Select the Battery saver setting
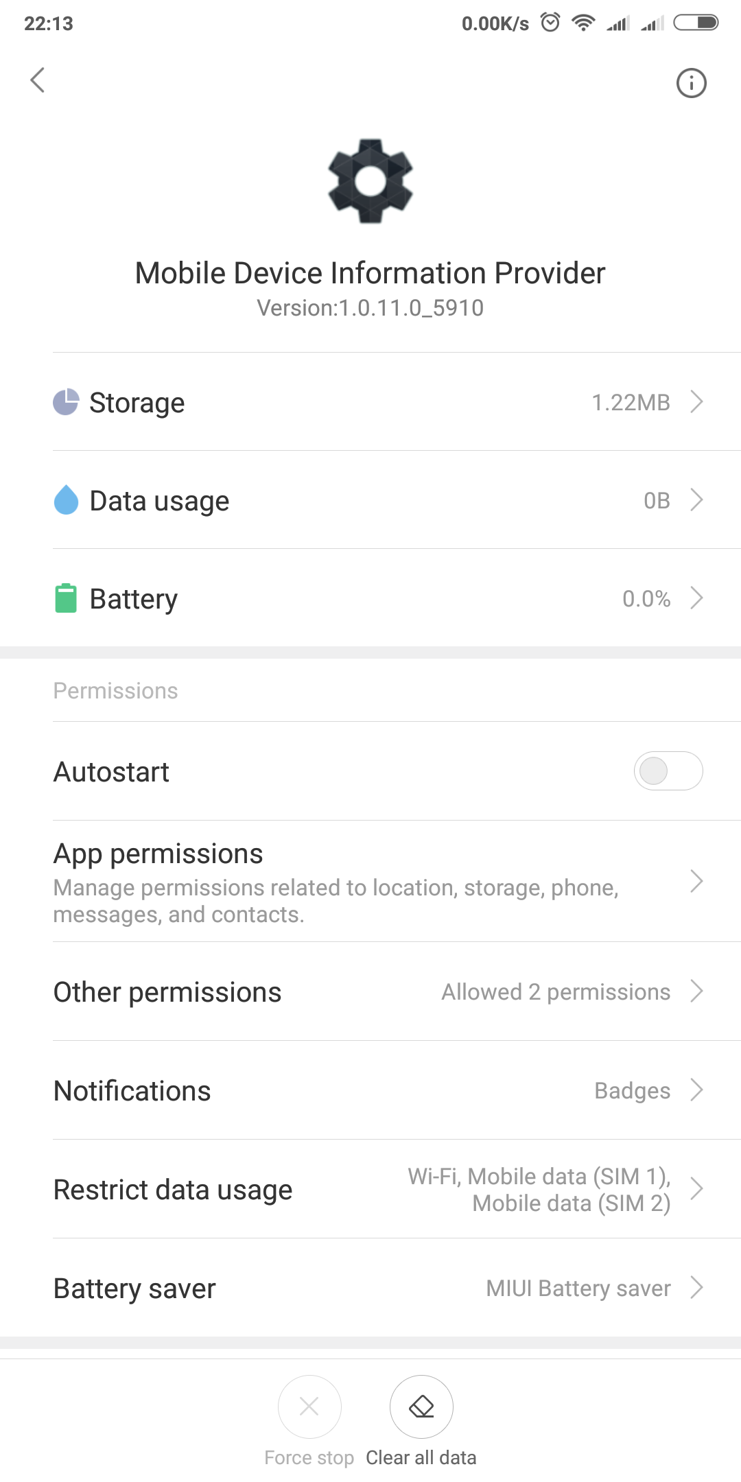Viewport: 741px width, 1482px height. pos(370,1289)
